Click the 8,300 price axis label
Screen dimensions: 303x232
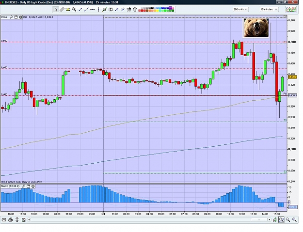292,149
